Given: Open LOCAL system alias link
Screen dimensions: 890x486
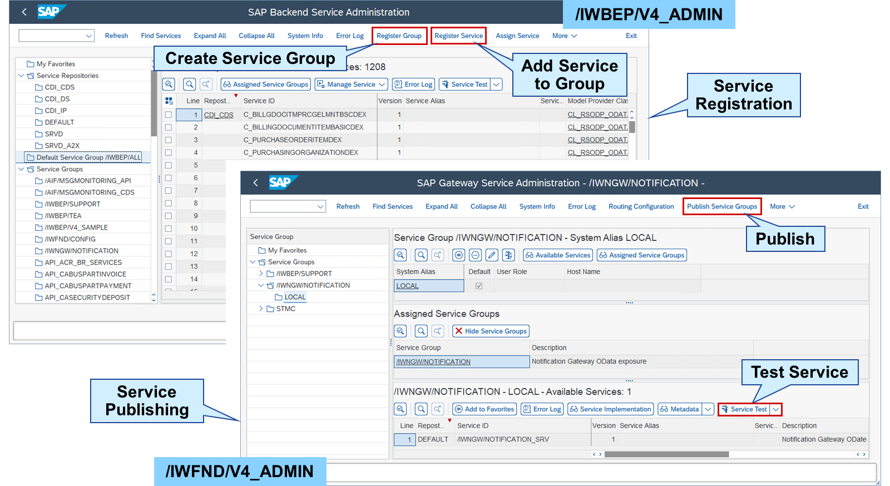Looking at the screenshot, I should (x=407, y=286).
